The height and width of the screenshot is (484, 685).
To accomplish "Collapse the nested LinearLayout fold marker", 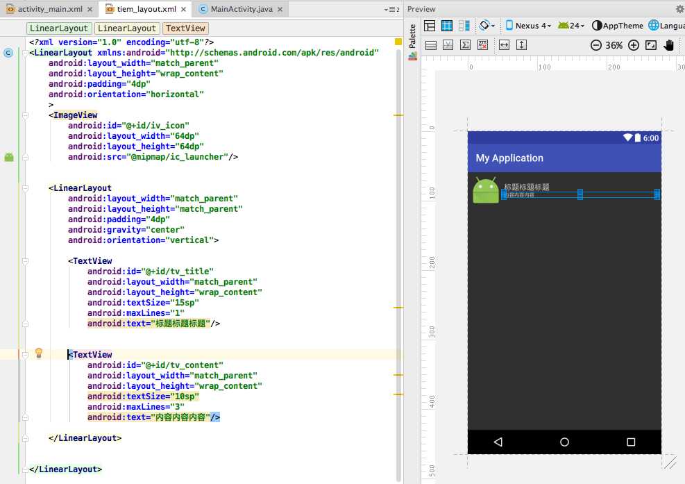I will click(x=26, y=188).
